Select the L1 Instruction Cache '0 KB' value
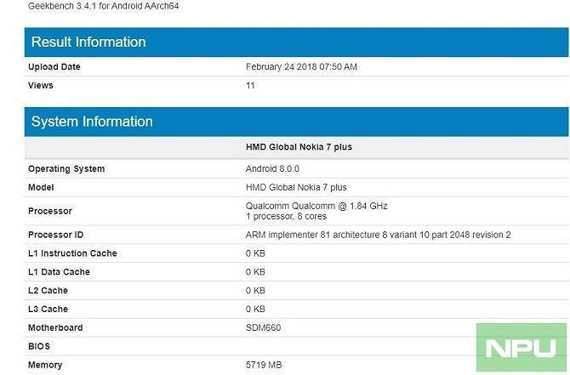The height and width of the screenshot is (375, 570). pyautogui.click(x=255, y=253)
